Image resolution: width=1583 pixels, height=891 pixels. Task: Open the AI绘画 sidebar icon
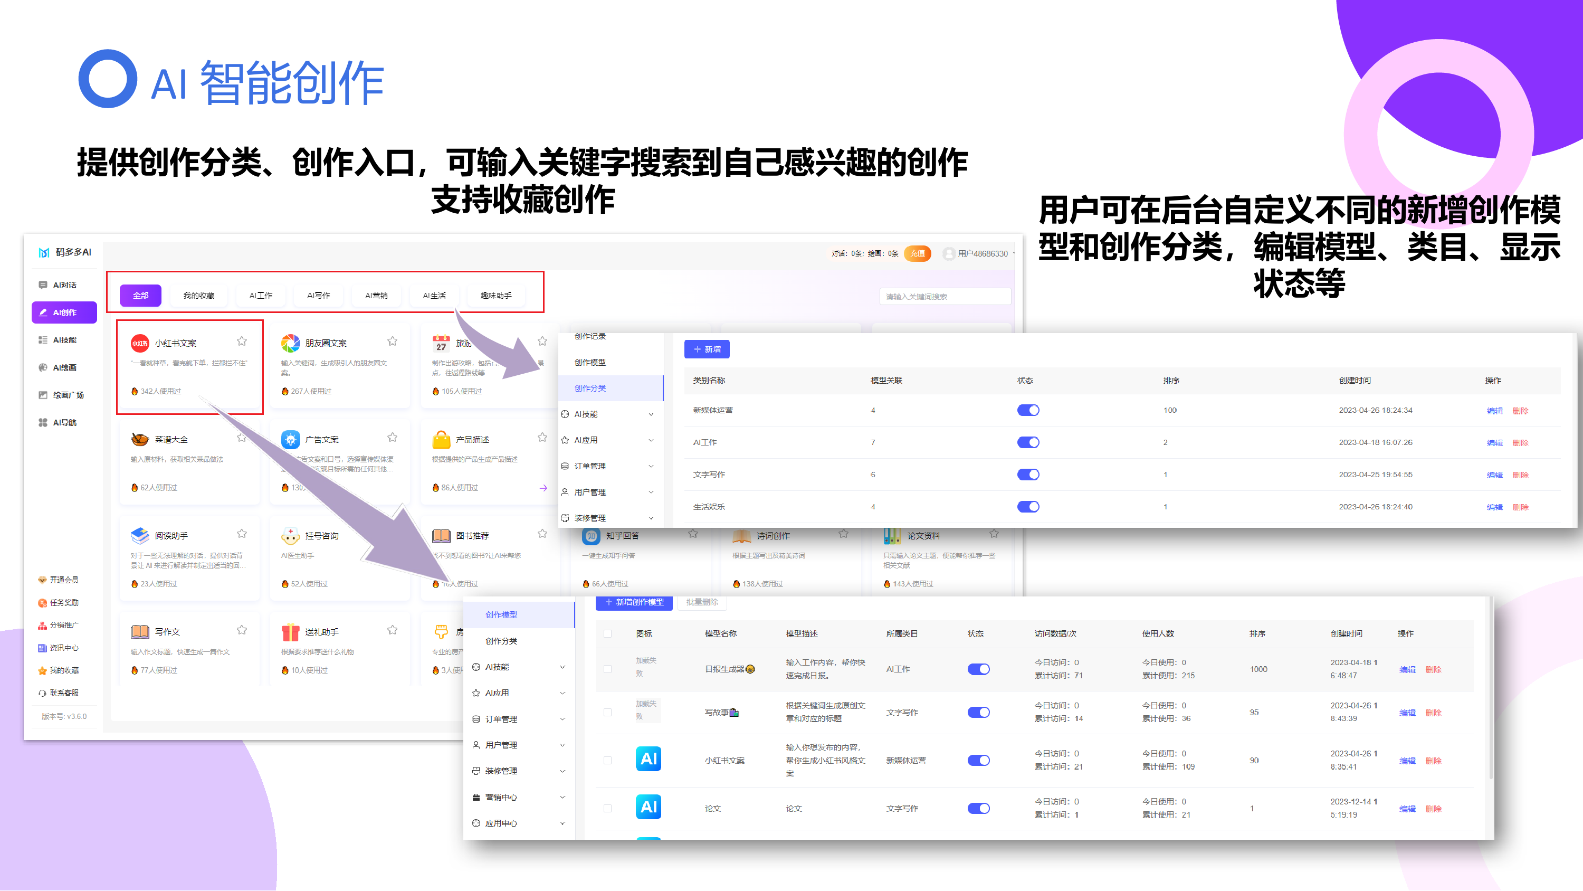(43, 368)
